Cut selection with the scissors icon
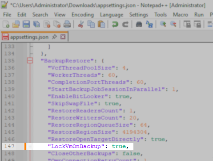 [81, 24]
